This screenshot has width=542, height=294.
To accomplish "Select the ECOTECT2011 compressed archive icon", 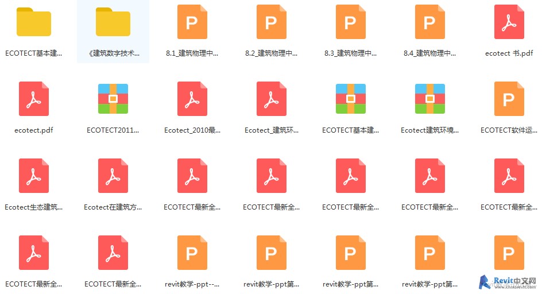I will click(x=113, y=99).
